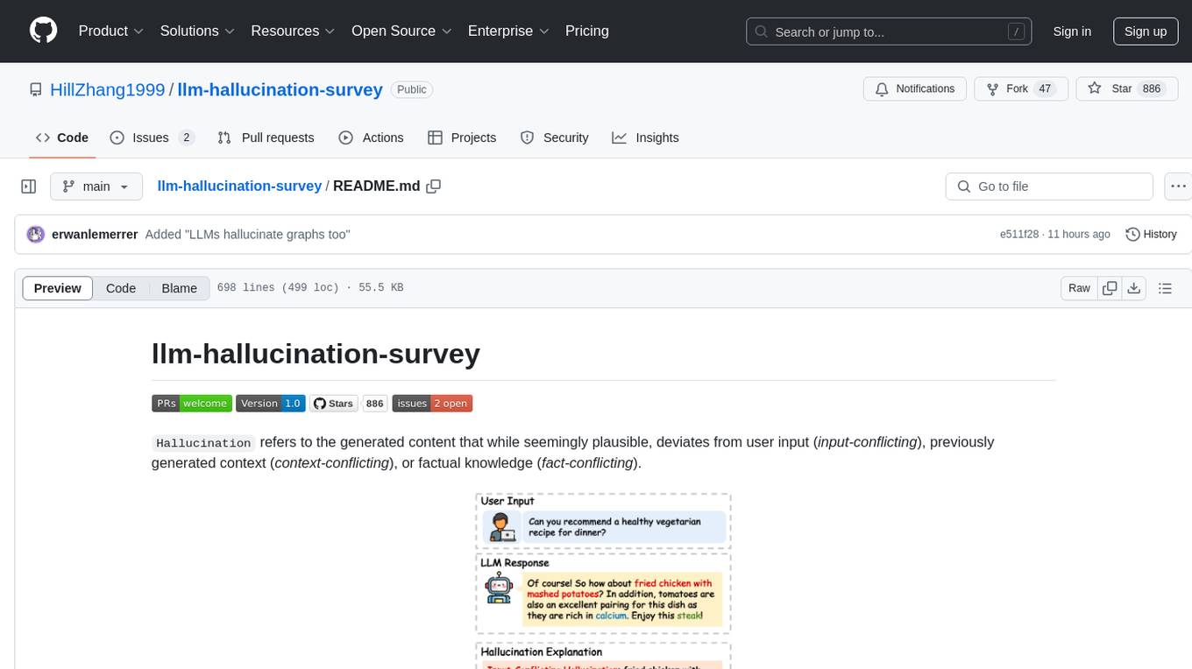Focus the Search or jump to field
The image size is (1192, 669).
[890, 32]
